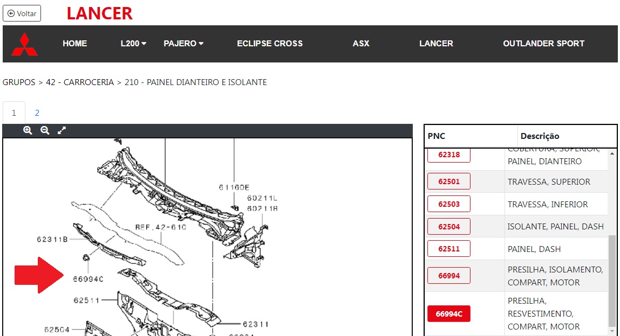Open the ECLIPSE CROSS menu item
The image size is (620, 336).
coord(270,44)
